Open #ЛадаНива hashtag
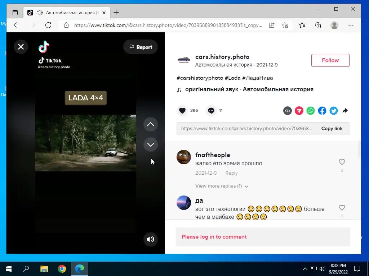The width and height of the screenshot is (369, 276). coord(257,78)
